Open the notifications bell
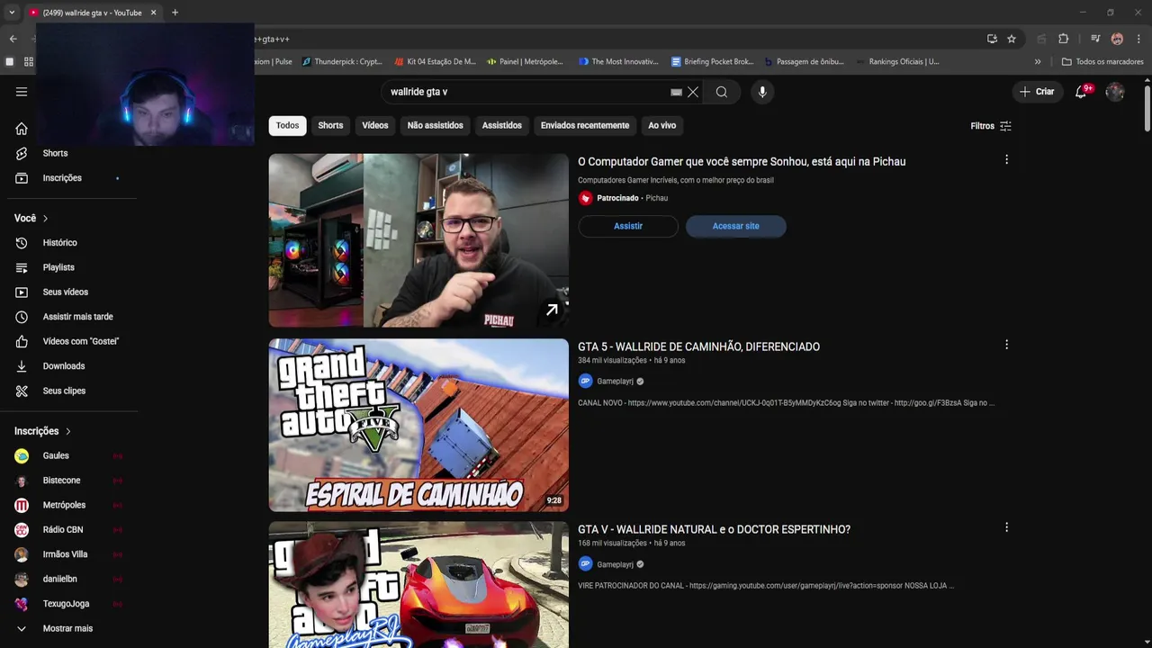The image size is (1152, 648). tap(1081, 92)
